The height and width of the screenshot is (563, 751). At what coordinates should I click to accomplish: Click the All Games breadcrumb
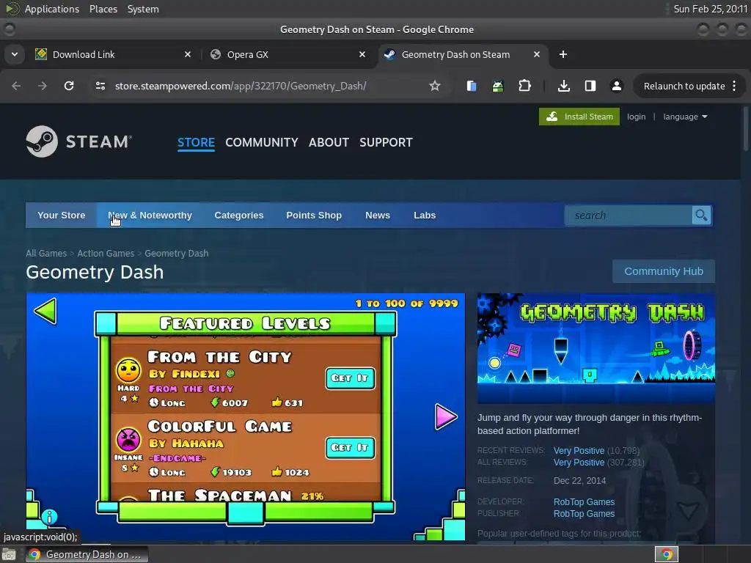(x=46, y=253)
